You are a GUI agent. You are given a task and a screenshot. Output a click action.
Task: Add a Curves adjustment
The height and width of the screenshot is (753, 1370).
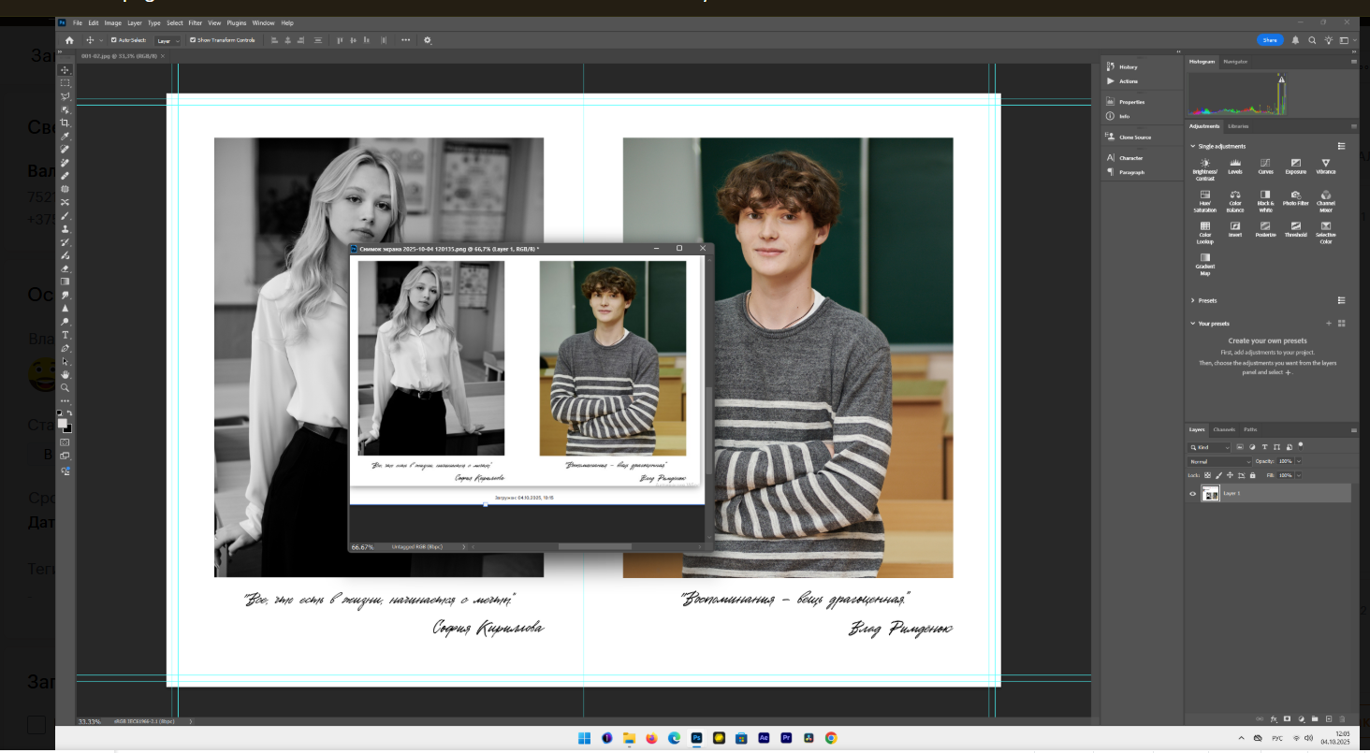(1265, 164)
